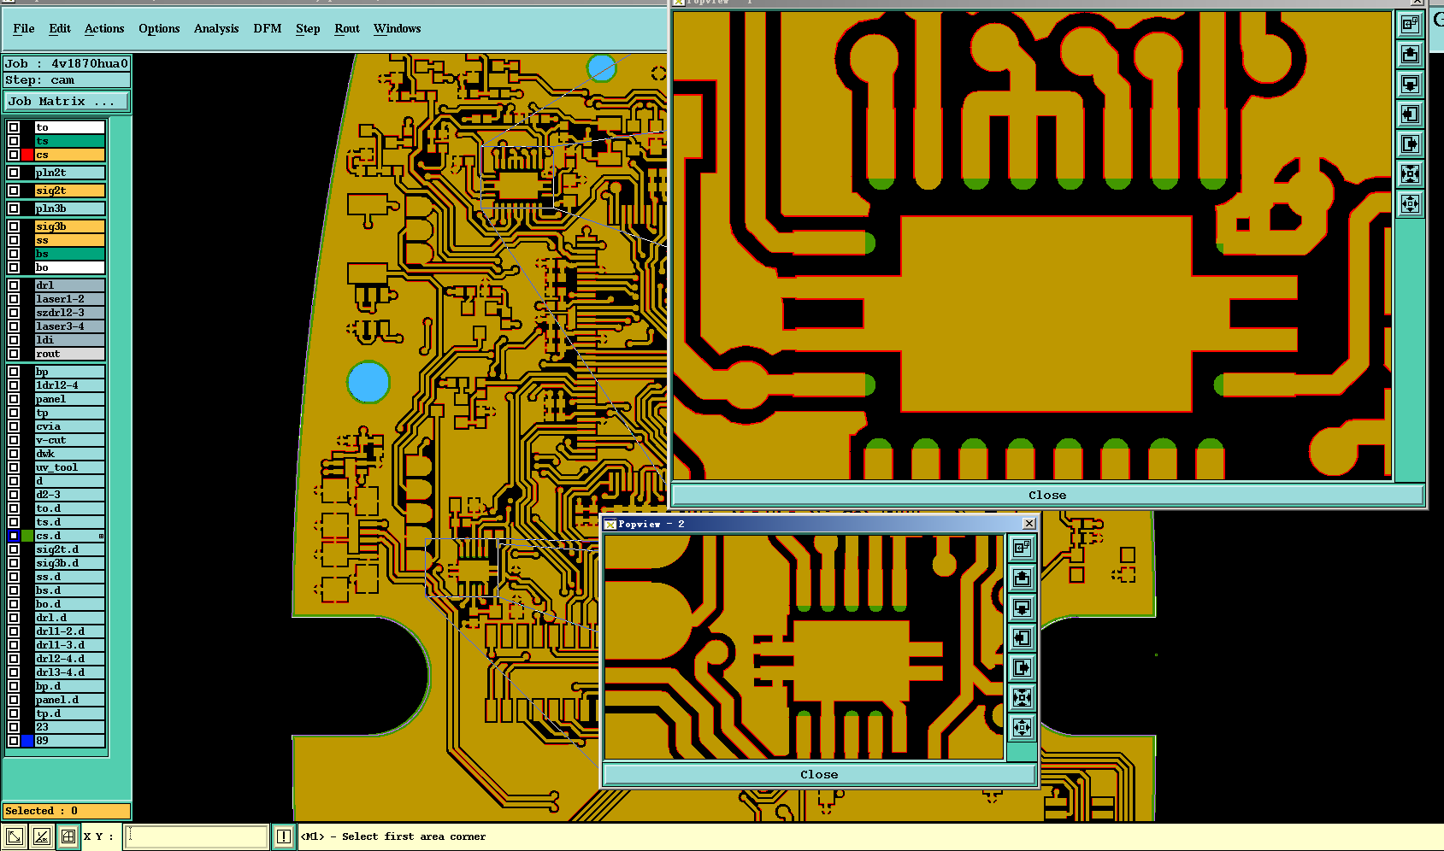1444x851 pixels.
Task: Pan right in Popview 2
Action: pyautogui.click(x=1022, y=668)
